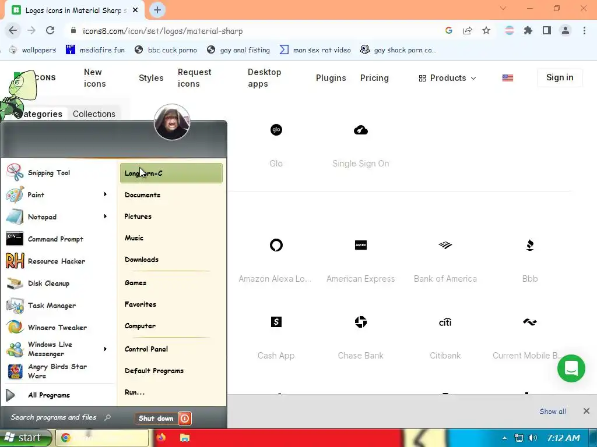Screen dimensions: 597x447
Task: Open the Styles link
Action: coord(151,78)
